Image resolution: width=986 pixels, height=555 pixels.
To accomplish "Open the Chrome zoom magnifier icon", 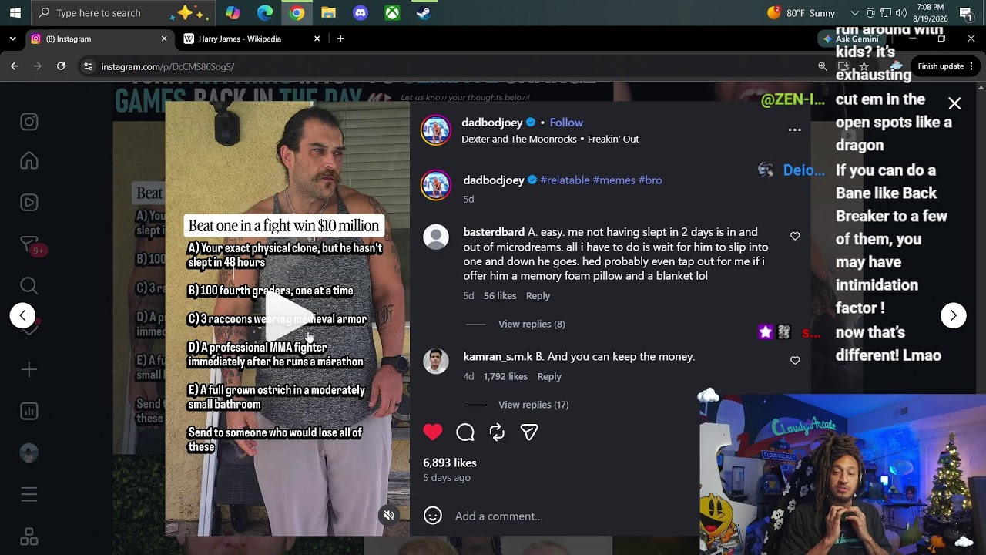I will (823, 66).
